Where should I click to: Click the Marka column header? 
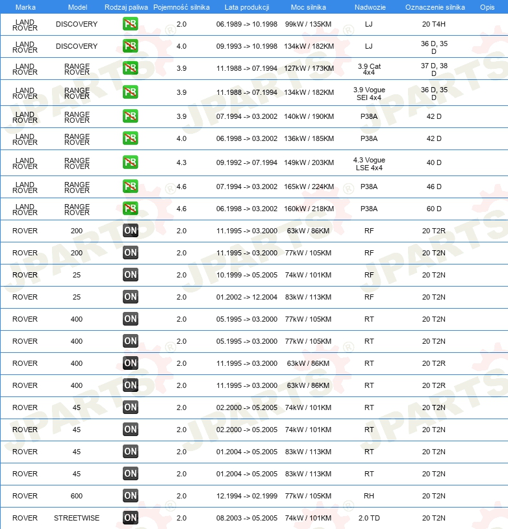coord(25,7)
